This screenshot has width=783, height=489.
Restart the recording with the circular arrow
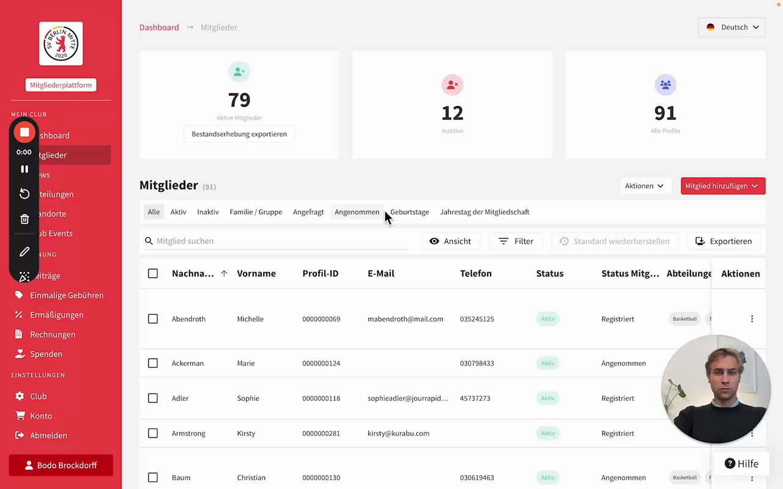(x=24, y=194)
